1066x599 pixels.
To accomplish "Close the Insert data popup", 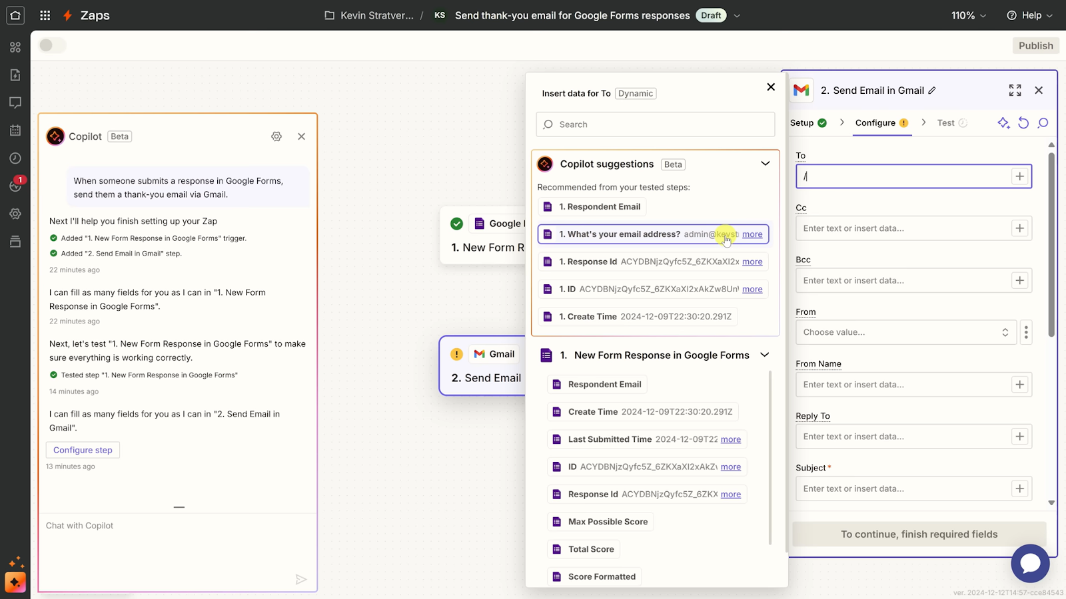I will [771, 87].
